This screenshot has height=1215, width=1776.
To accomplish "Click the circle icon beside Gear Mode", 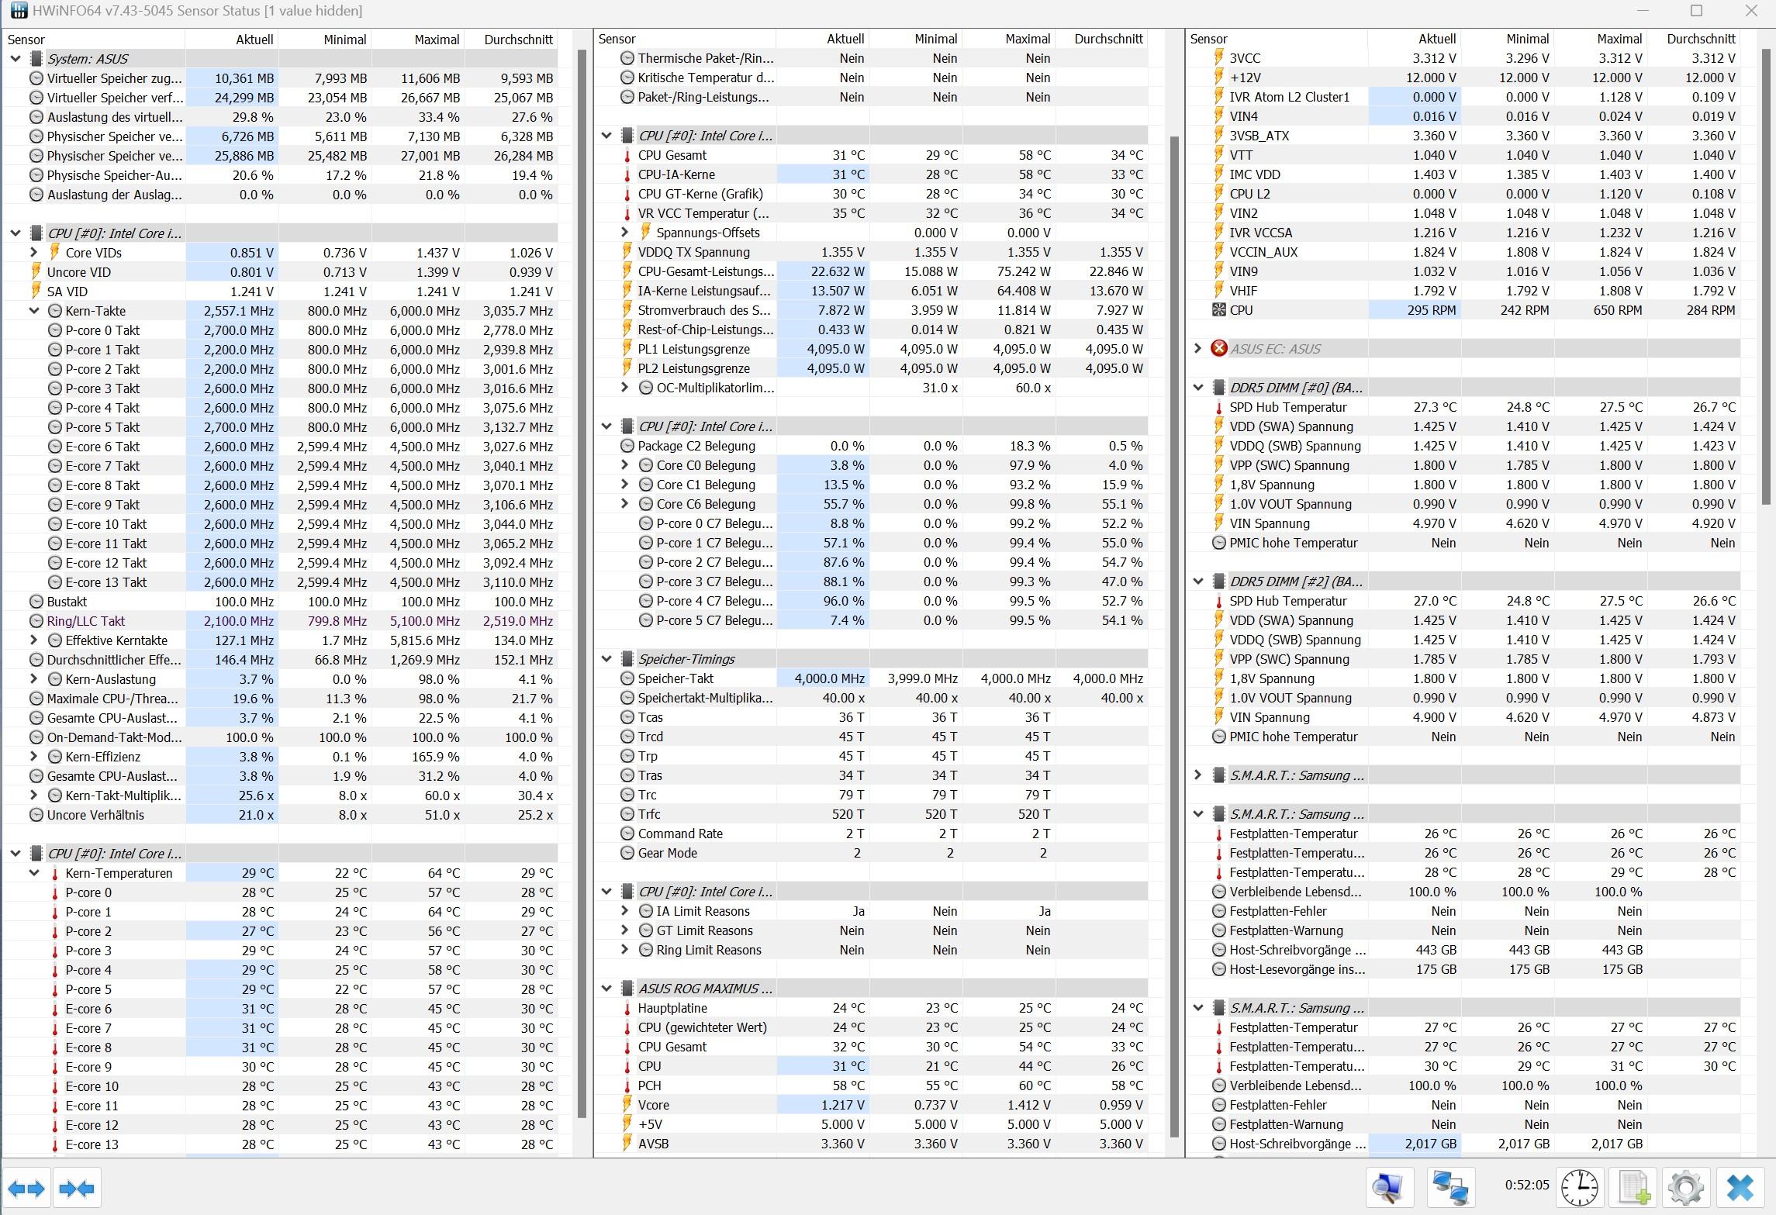I will (627, 853).
